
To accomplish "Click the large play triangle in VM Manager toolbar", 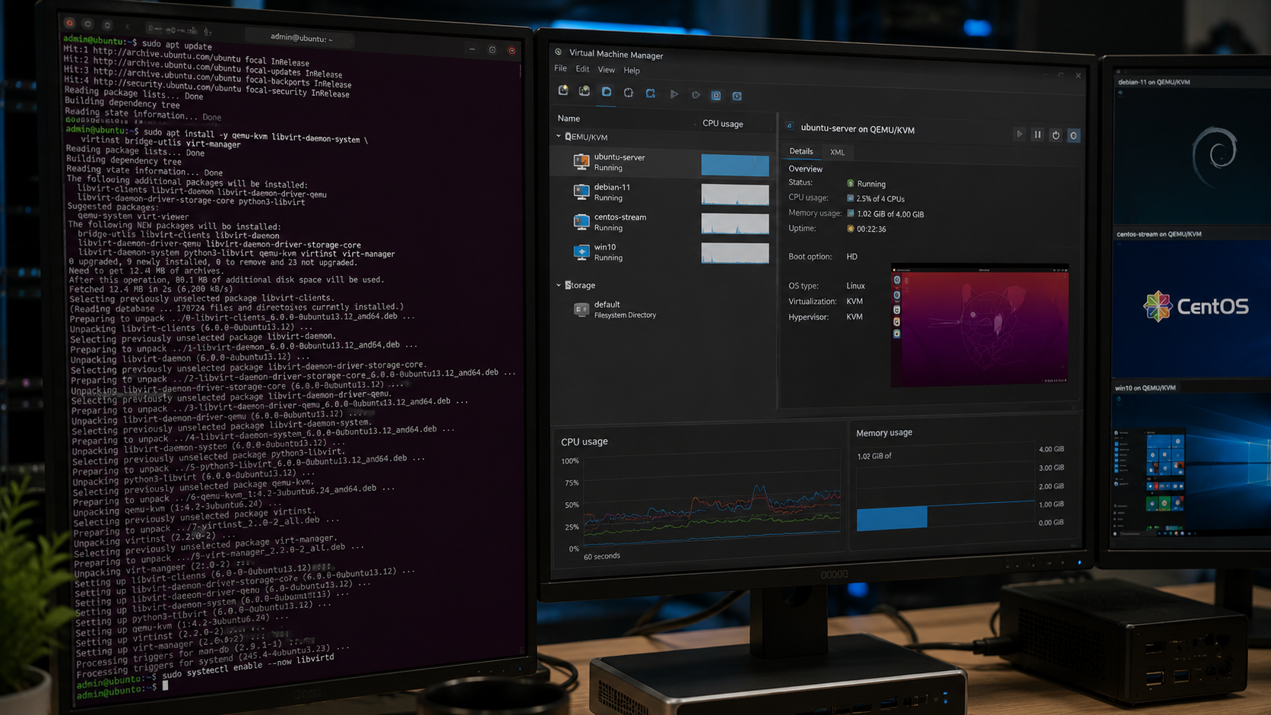I will click(x=674, y=94).
